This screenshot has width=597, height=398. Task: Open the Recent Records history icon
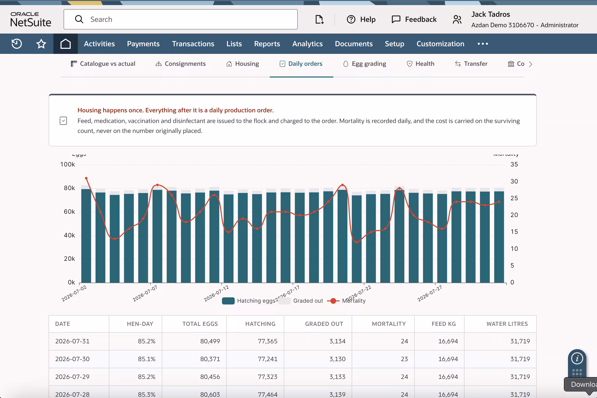coord(17,44)
